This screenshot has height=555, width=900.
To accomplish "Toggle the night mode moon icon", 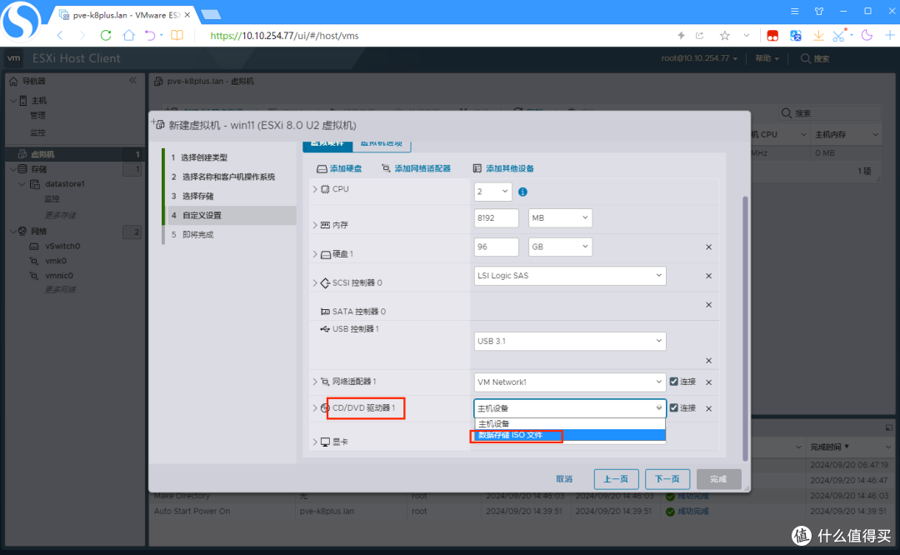I will pyautogui.click(x=867, y=36).
